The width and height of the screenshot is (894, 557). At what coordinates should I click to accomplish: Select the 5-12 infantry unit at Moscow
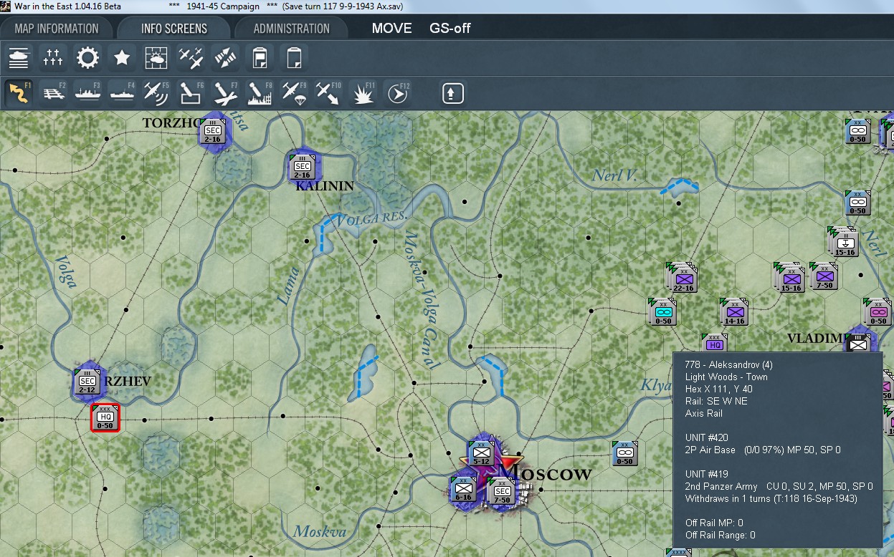tap(482, 453)
